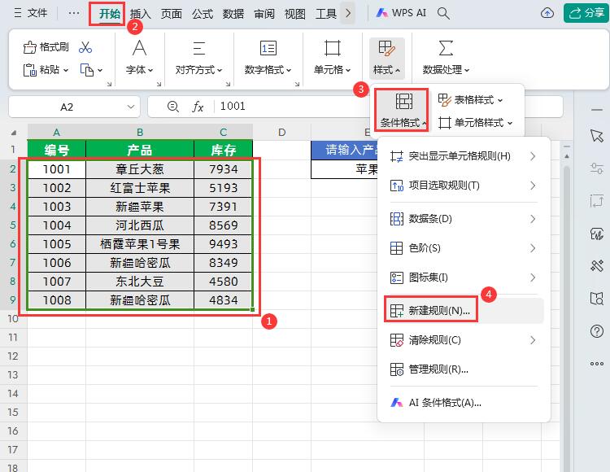Click the Cut scissors icon

[x=85, y=47]
